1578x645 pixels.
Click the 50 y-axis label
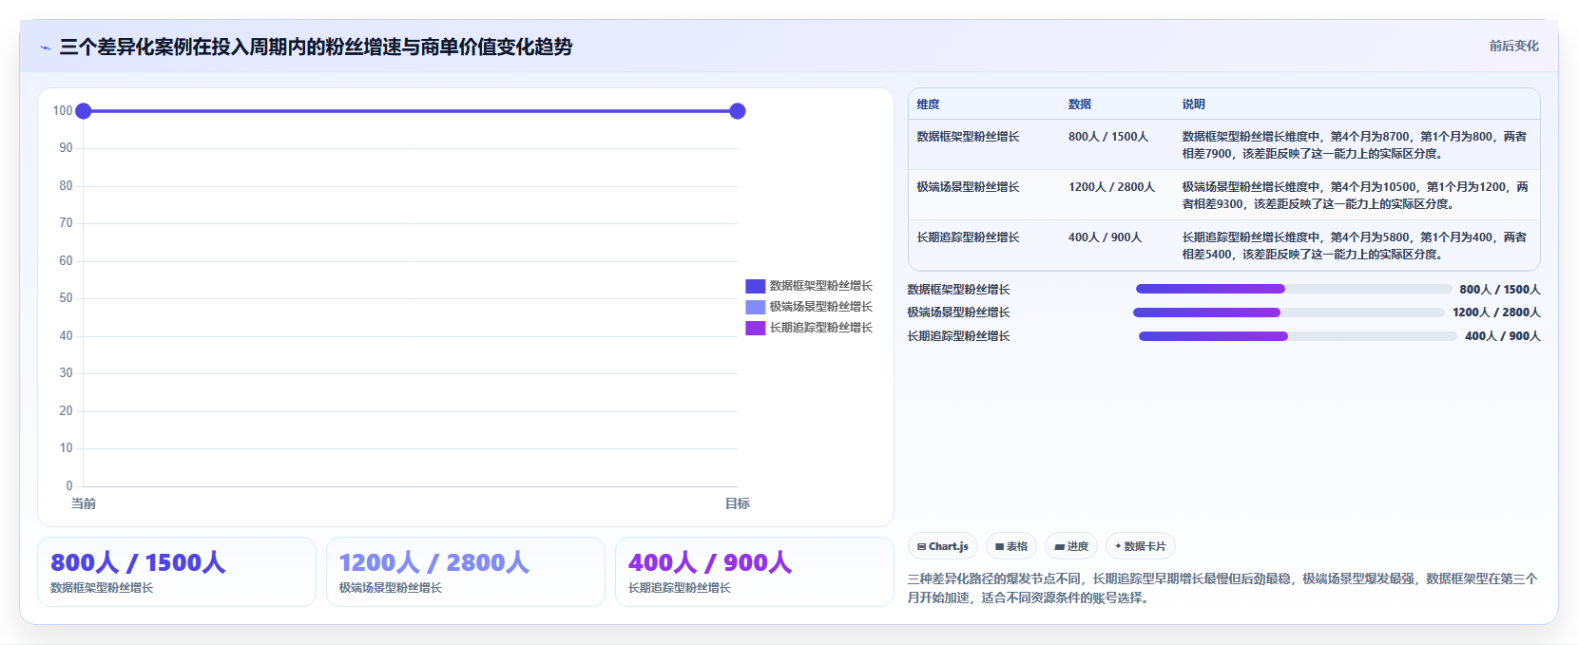tap(66, 298)
